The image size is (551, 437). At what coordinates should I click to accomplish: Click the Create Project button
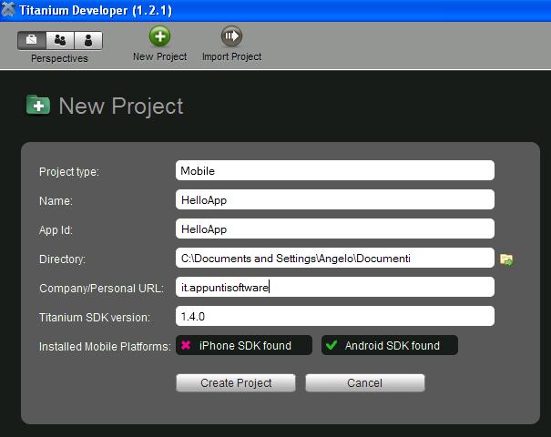[x=236, y=383]
